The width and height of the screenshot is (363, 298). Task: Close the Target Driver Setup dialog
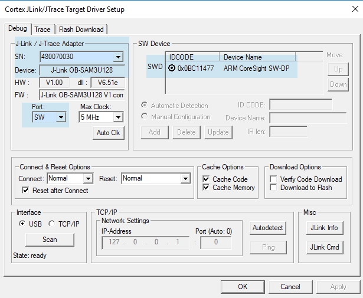click(x=355, y=9)
